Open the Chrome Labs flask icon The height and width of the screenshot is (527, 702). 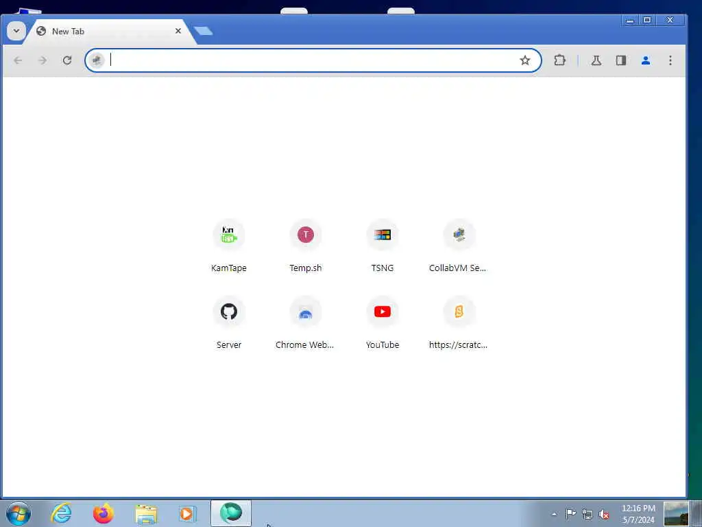pyautogui.click(x=596, y=60)
